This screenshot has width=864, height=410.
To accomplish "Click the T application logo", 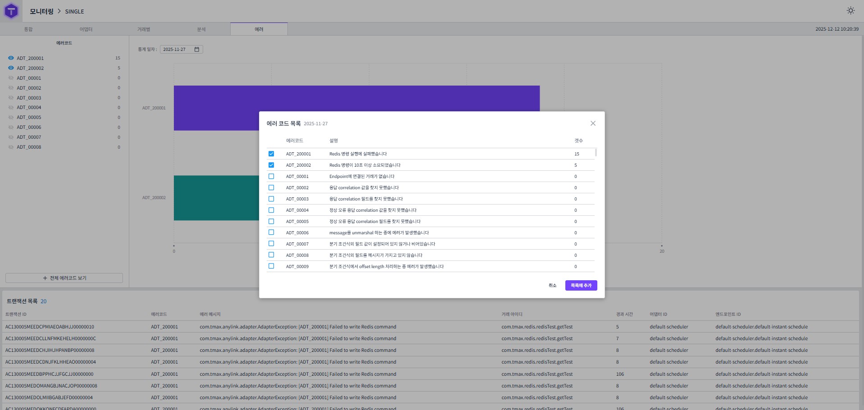I will click(x=10, y=11).
